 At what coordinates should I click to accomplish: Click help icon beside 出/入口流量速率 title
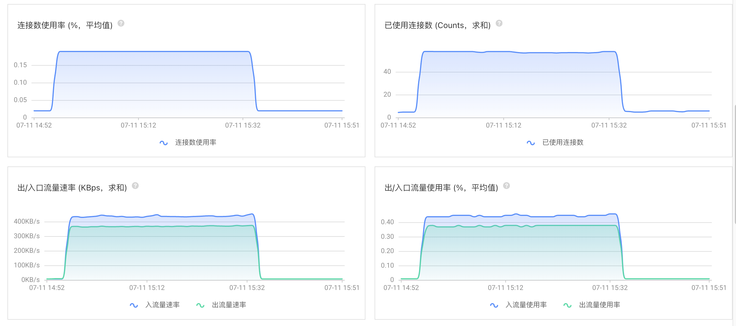pos(135,186)
